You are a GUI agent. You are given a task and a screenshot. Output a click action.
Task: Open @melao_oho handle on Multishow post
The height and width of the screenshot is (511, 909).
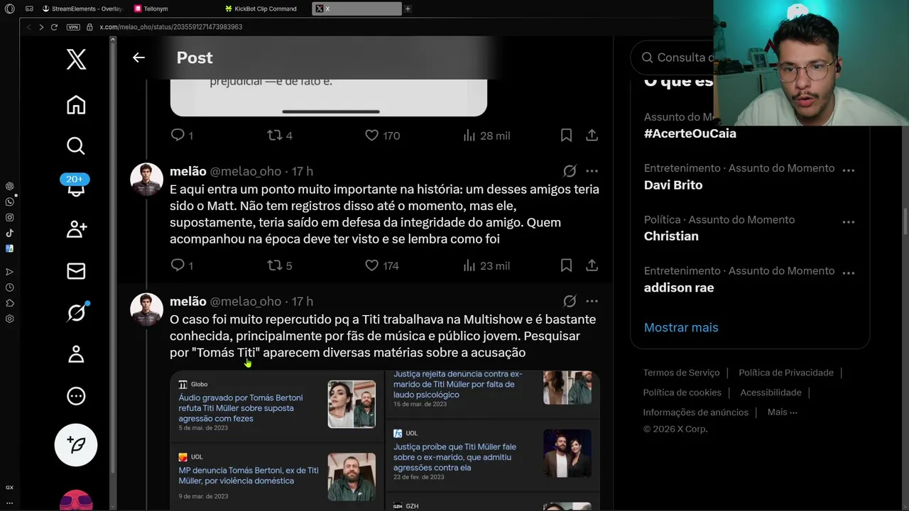246,302
